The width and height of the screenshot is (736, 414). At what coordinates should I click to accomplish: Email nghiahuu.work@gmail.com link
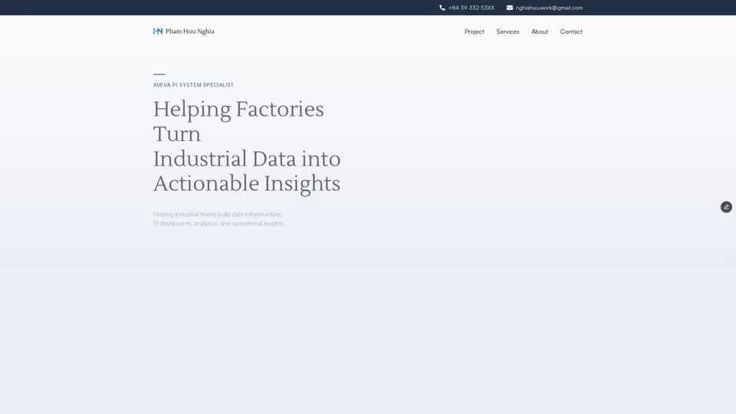(549, 8)
